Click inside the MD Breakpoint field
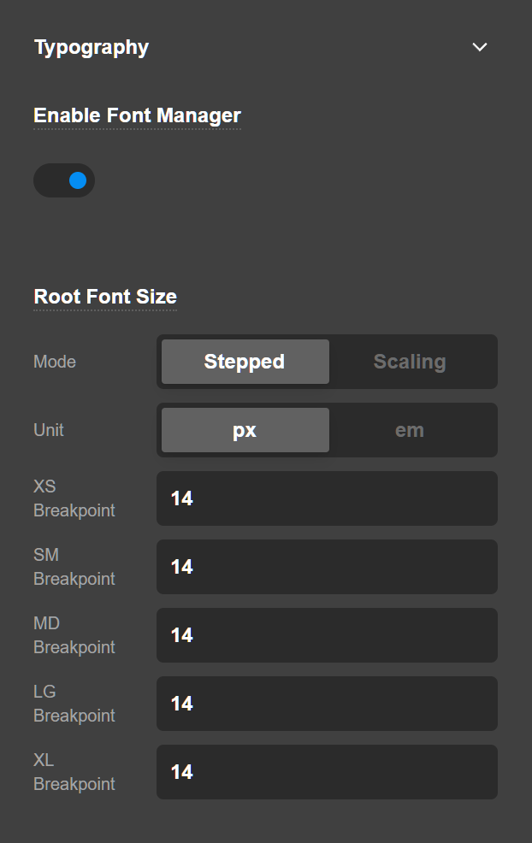The image size is (532, 843). 327,635
